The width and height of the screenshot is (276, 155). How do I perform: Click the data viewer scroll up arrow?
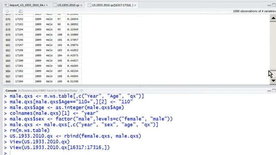coord(273,18)
